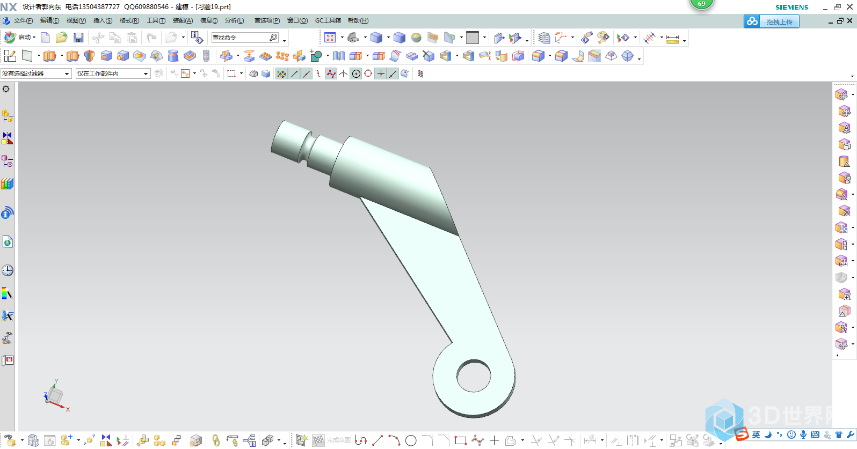Screen dimensions: 857x449
Task: Expand the measure distance dropdown arrow
Action: pos(684,40)
